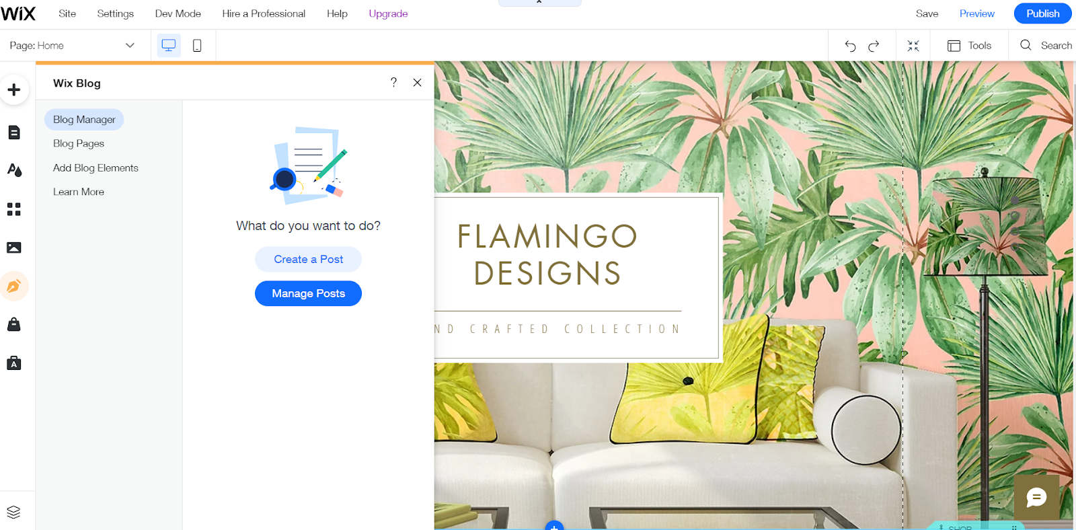Click the Redo arrow icon
Viewport: 1076px width, 530px height.
point(874,46)
